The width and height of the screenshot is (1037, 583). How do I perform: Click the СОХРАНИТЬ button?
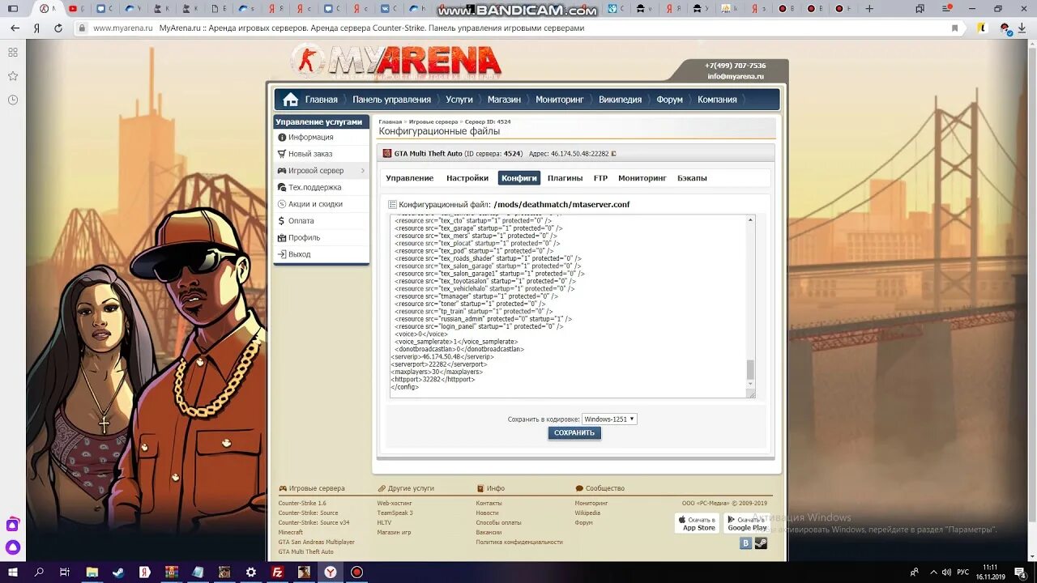tap(574, 433)
